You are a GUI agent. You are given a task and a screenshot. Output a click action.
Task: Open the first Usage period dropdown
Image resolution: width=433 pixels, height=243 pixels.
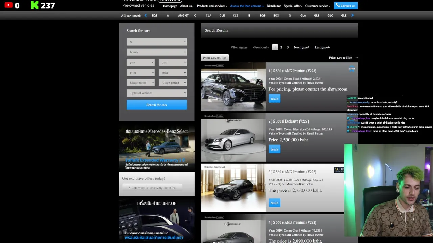(140, 83)
